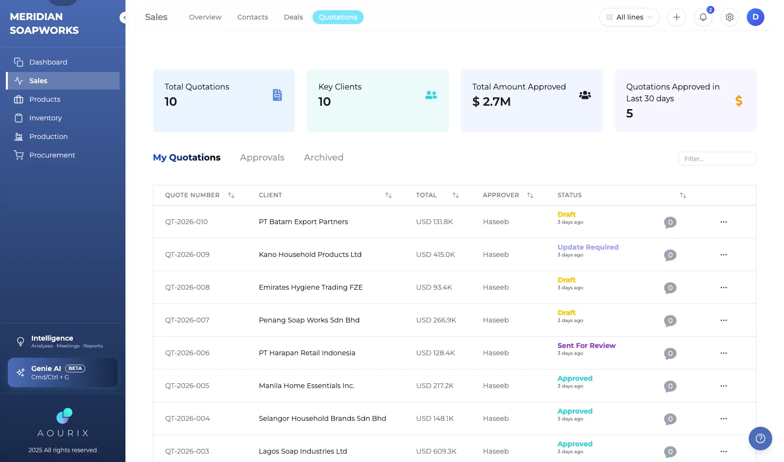Open the Dashboard sidebar item
Image resolution: width=784 pixels, height=462 pixels.
tap(63, 62)
